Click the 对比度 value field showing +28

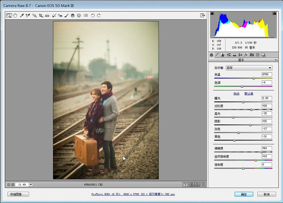(x=267, y=106)
